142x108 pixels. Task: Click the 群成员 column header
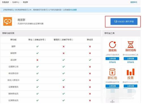(90, 40)
